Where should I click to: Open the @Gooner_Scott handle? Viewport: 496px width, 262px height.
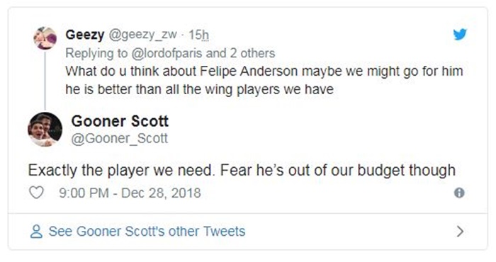tap(120, 138)
